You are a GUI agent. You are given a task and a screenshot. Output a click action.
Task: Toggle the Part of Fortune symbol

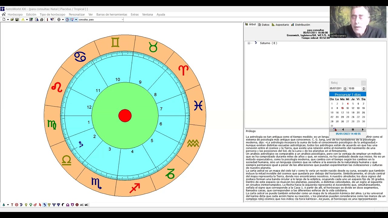tap(77, 205)
